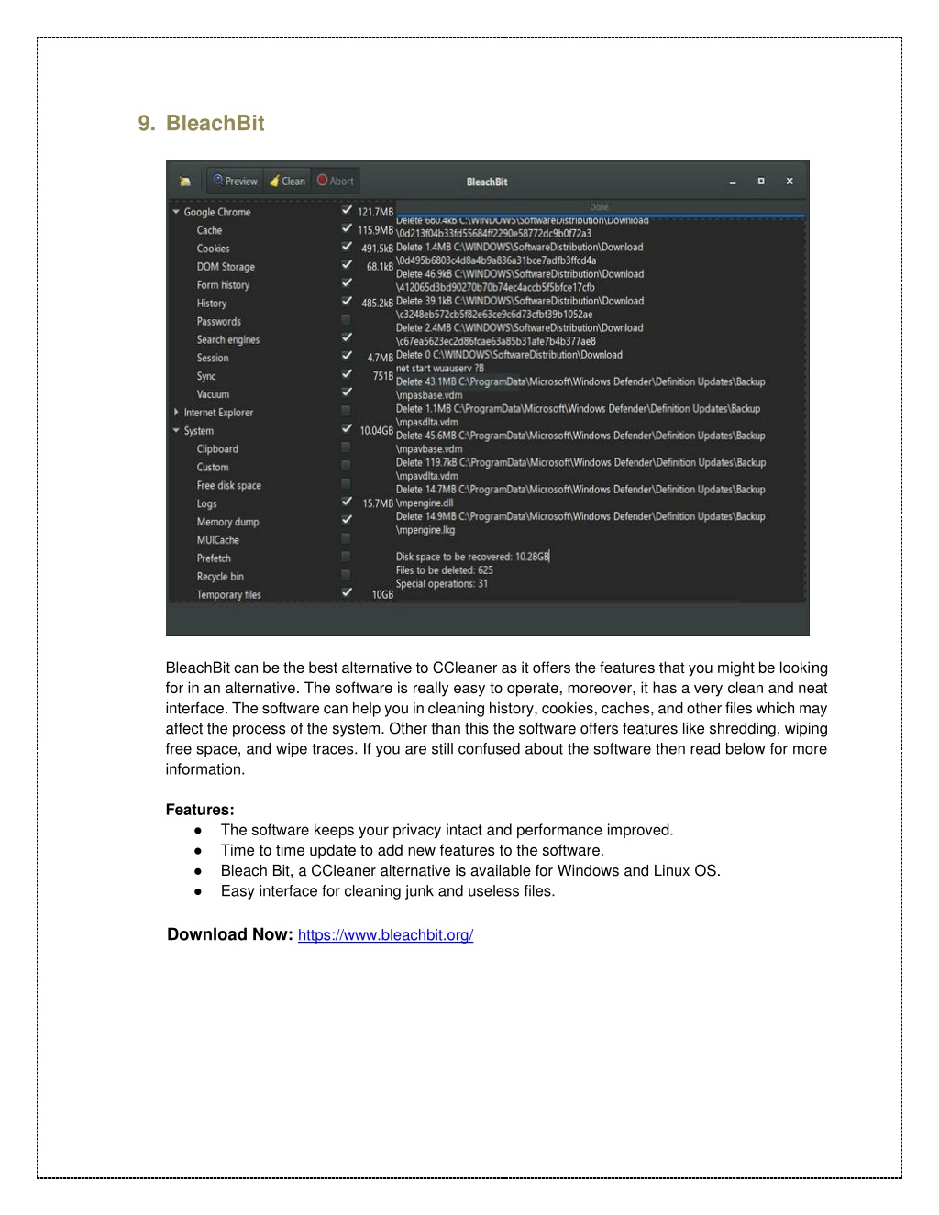Uncheck the Form history checkbox
The height and width of the screenshot is (1215, 939).
[x=347, y=283]
